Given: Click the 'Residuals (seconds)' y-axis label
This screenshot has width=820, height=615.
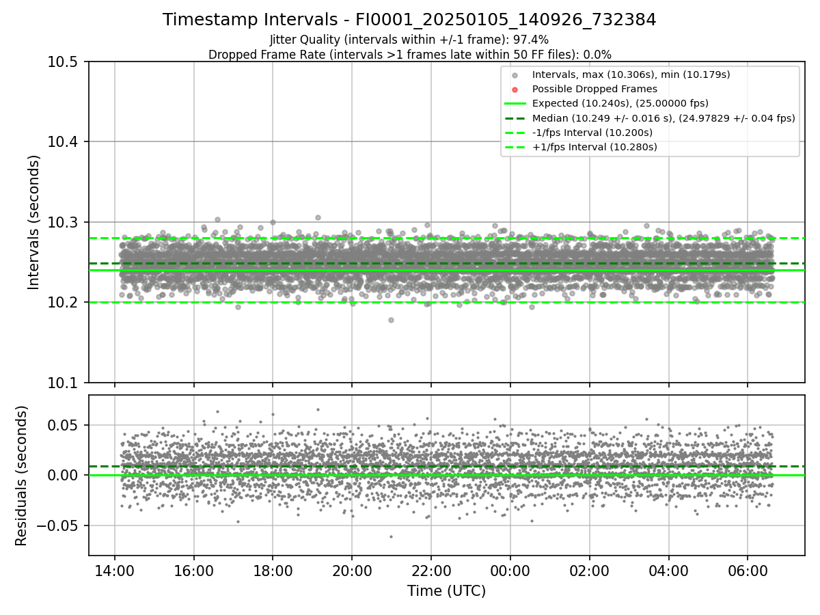Looking at the screenshot, I should (x=21, y=476).
